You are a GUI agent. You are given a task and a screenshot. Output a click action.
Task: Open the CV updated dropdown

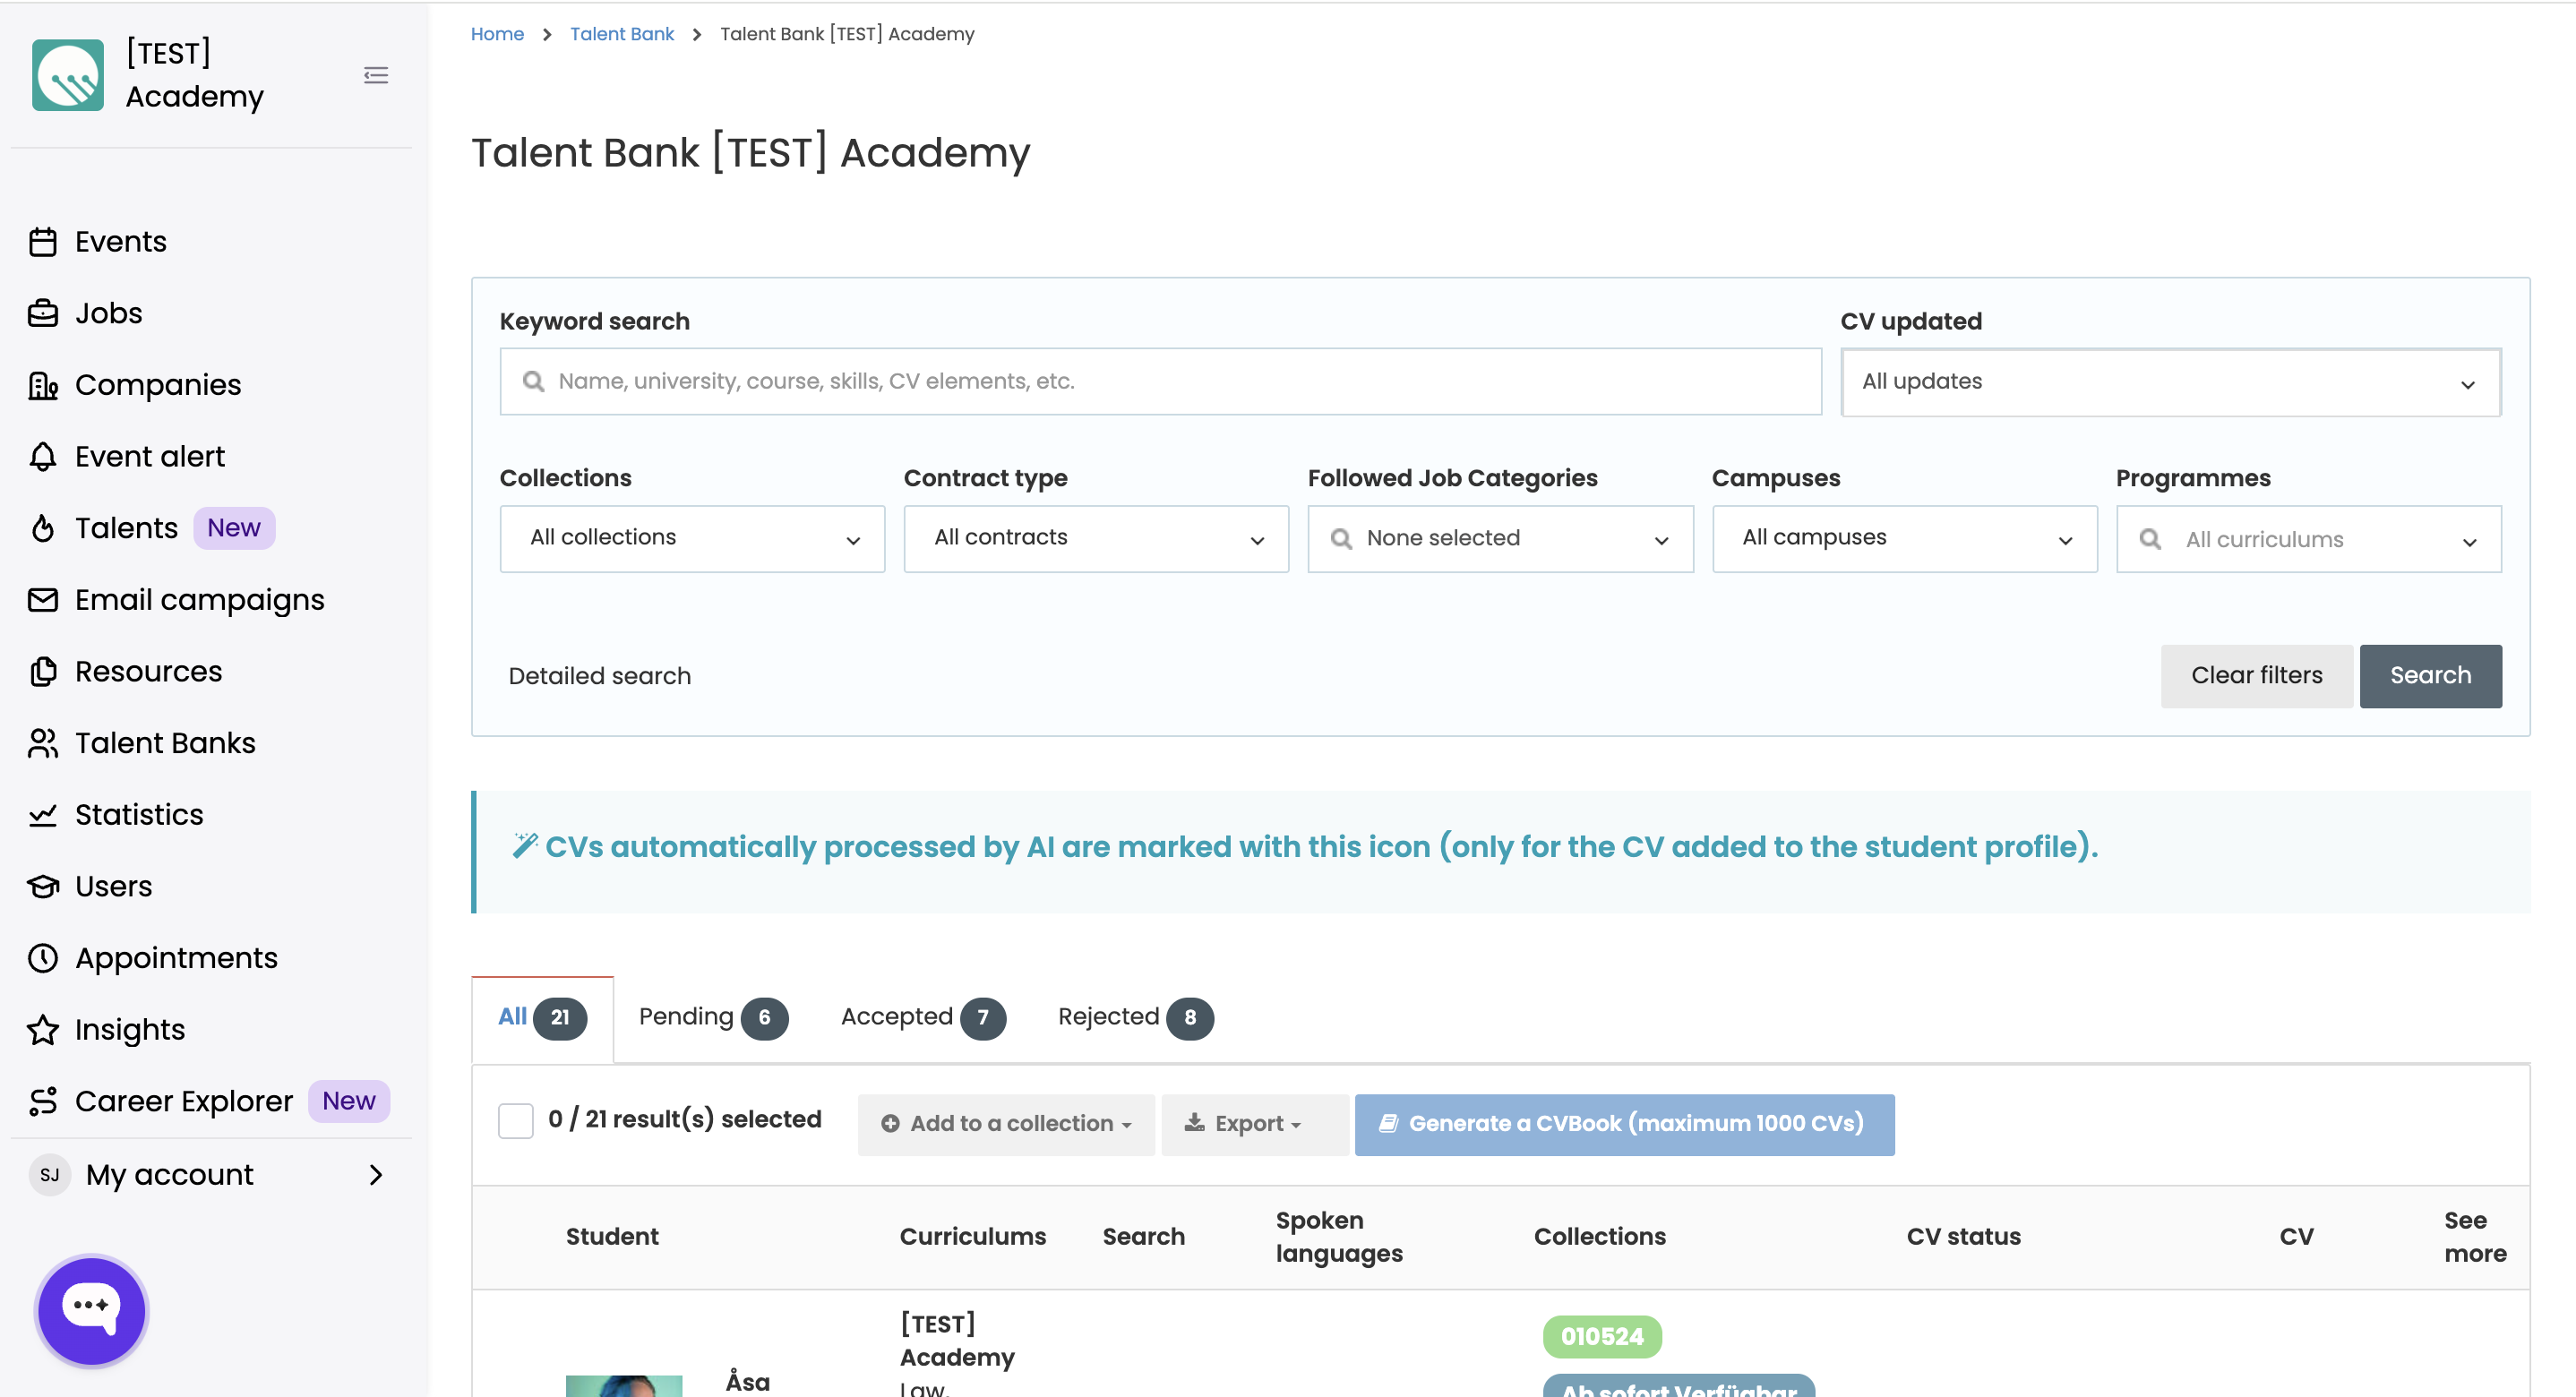point(2170,382)
